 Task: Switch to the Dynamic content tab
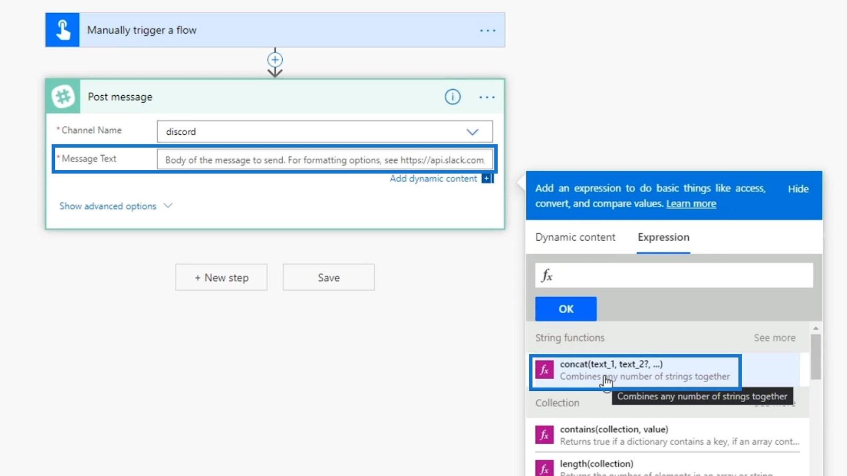coord(575,237)
